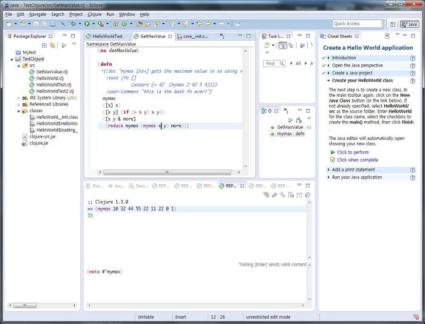Screen dimensions: 425x324
Task: Click the 'Click to perform' link
Action: point(353,152)
